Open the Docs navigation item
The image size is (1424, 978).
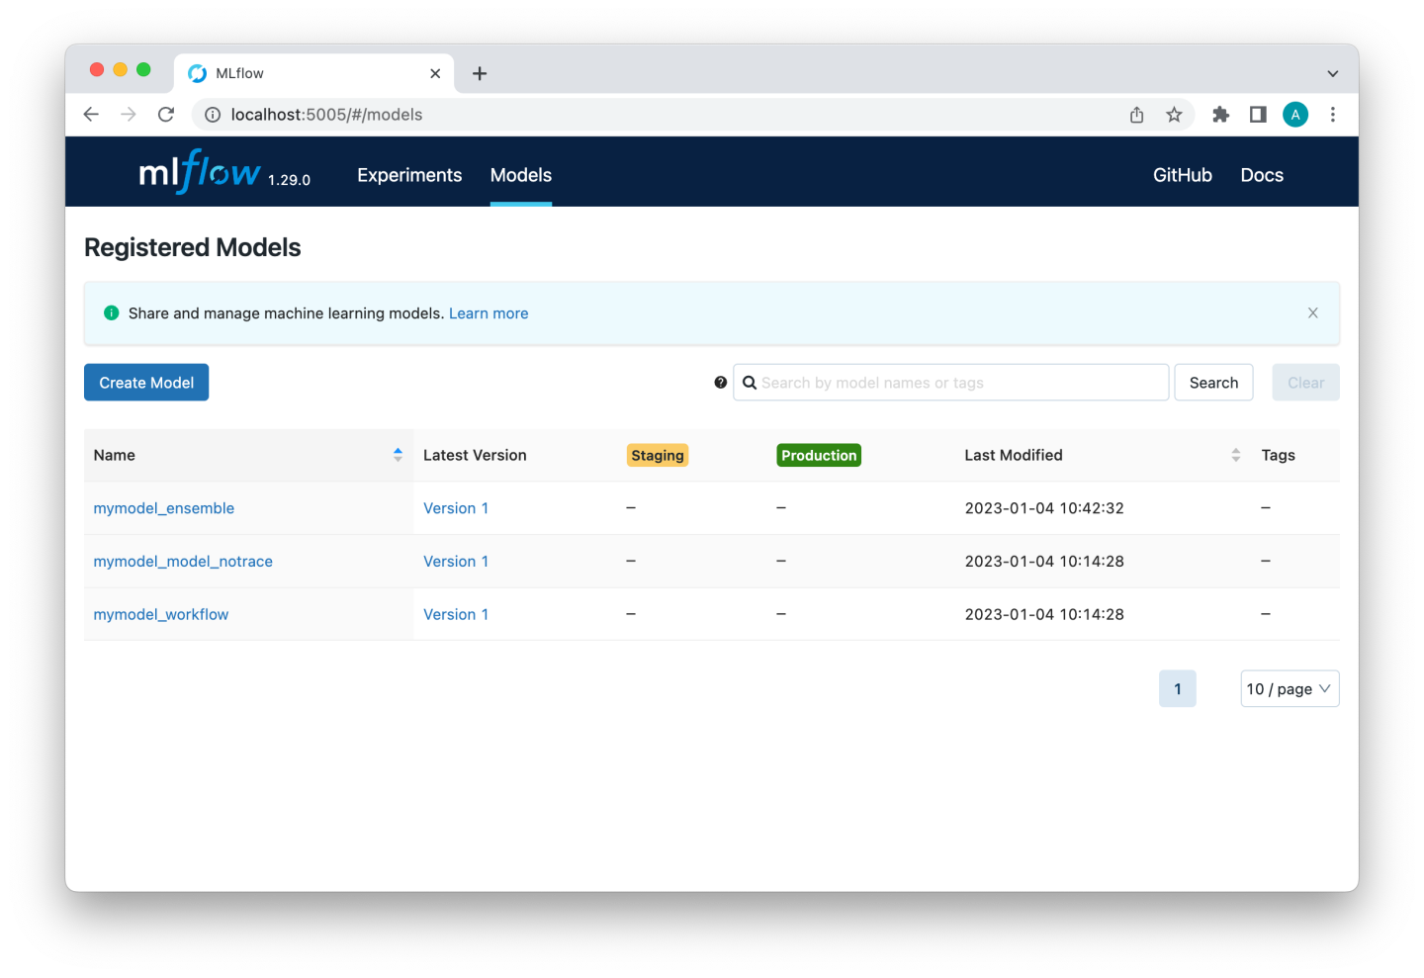pyautogui.click(x=1262, y=175)
